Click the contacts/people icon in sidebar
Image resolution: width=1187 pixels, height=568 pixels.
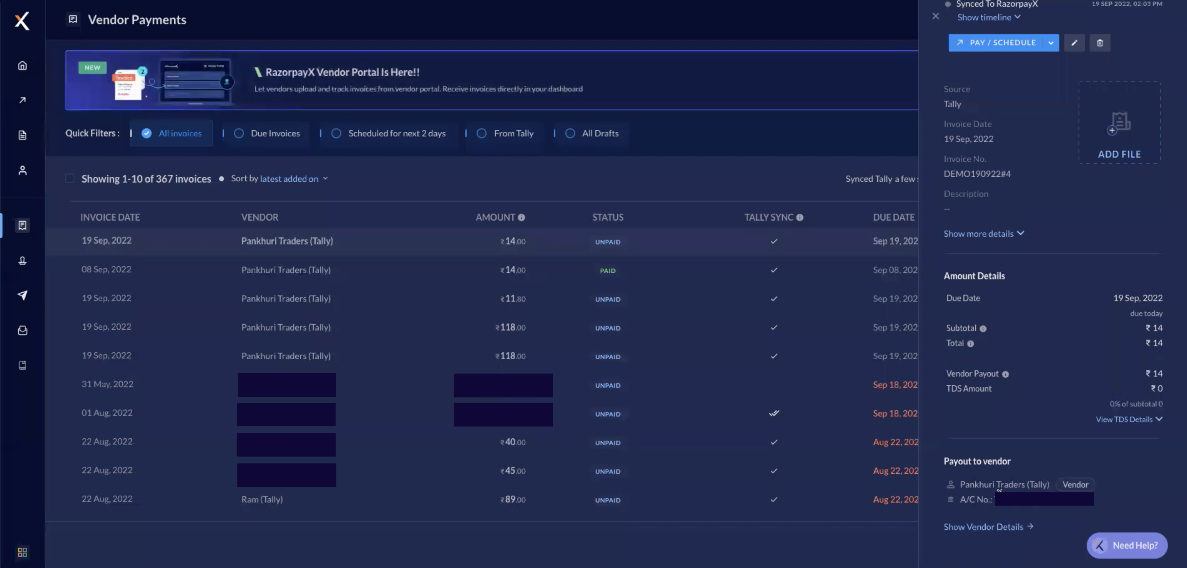pyautogui.click(x=21, y=170)
